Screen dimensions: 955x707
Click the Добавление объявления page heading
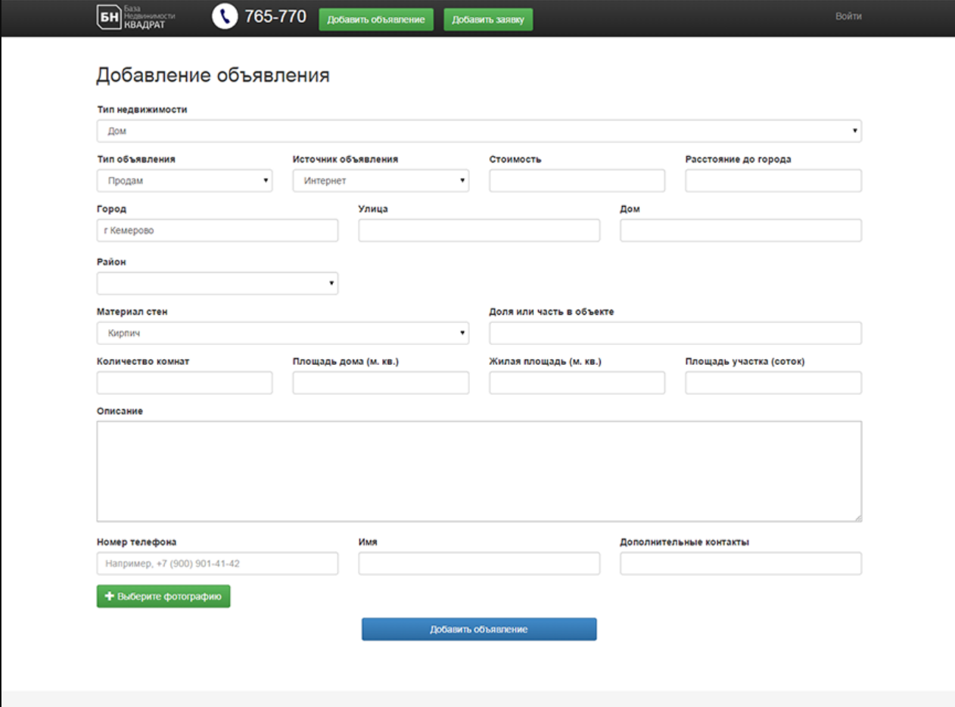click(x=213, y=75)
